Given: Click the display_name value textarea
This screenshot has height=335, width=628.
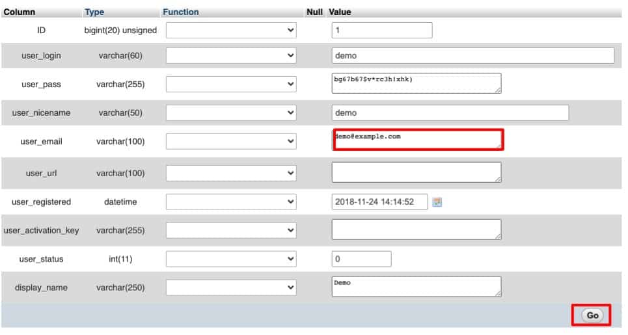Looking at the screenshot, I should (x=416, y=287).
